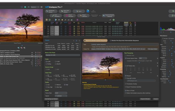
Task: Click the middle red marker icon below preview
Action: point(22,48)
